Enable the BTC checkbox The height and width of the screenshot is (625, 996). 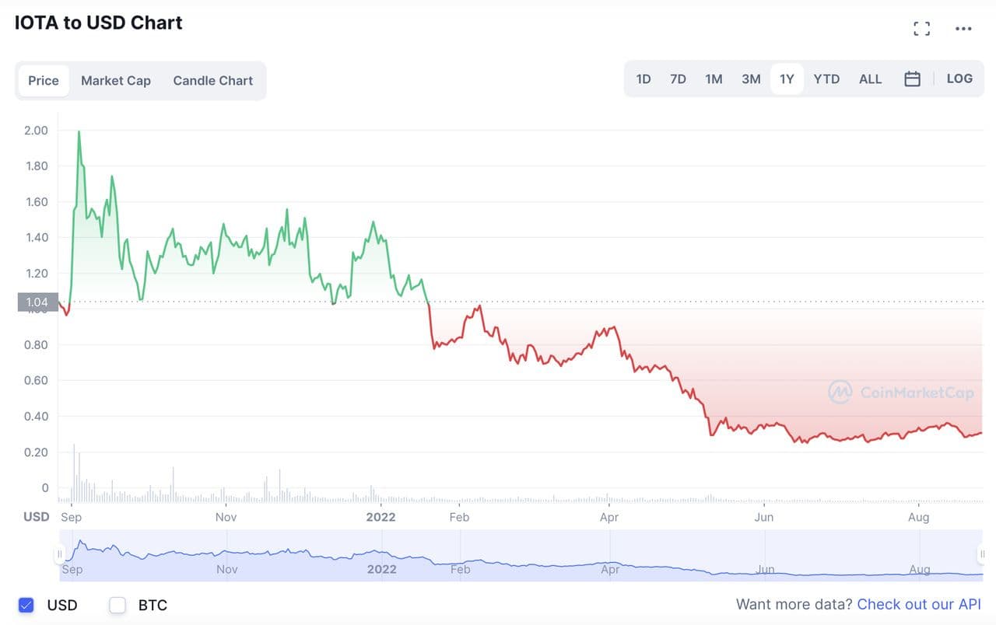pos(117,605)
